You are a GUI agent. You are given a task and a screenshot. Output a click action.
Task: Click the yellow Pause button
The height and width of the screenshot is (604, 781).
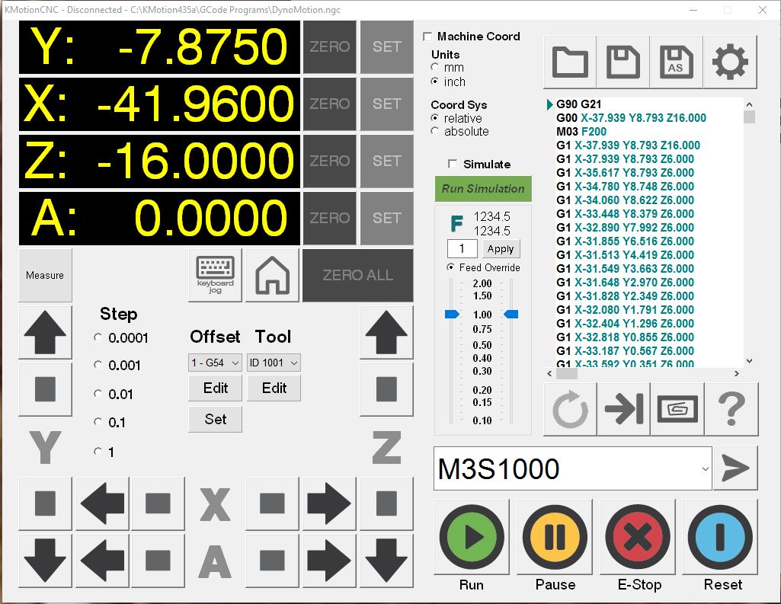pyautogui.click(x=555, y=538)
